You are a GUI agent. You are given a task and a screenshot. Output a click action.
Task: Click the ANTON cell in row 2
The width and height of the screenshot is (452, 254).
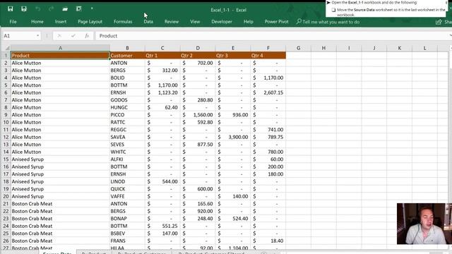pyautogui.click(x=127, y=63)
